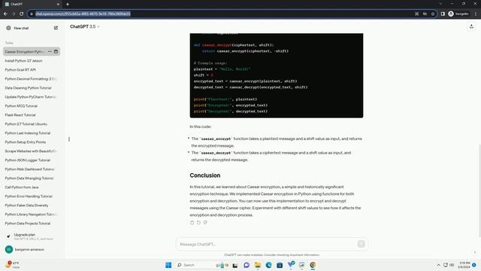This screenshot has width=481, height=271.
Task: Bookmark this page with the star icon
Action: click(x=433, y=14)
